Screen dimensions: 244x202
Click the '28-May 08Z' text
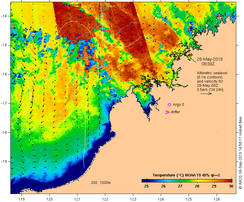coord(207,86)
